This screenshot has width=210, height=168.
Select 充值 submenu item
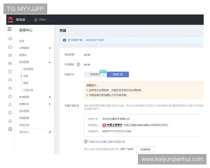pos(26,76)
